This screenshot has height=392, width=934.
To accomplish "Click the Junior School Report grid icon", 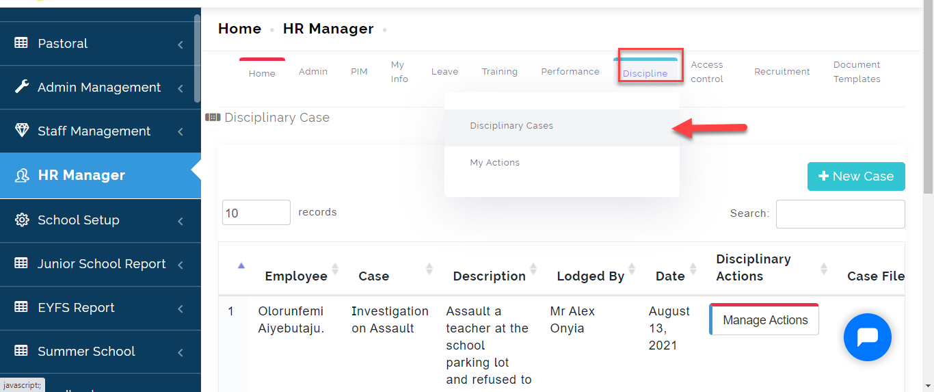I will (21, 263).
